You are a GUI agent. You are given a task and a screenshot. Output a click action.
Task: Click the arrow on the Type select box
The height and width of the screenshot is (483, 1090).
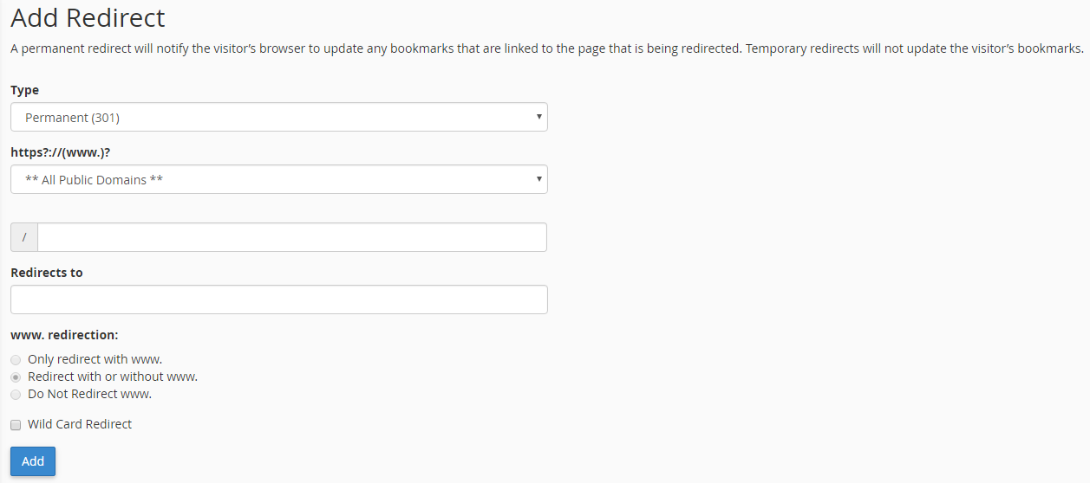pyautogui.click(x=538, y=117)
